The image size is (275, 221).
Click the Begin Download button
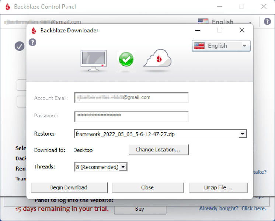(x=69, y=187)
